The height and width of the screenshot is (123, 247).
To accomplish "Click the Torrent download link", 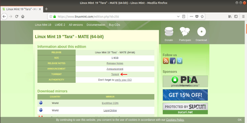I will (x=115, y=74).
